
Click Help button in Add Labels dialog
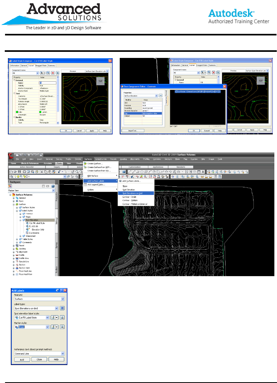point(56,359)
